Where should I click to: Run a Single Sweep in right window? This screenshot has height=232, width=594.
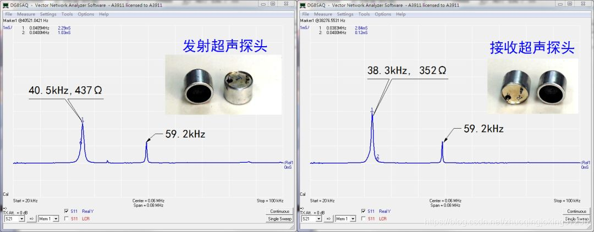pos(576,219)
